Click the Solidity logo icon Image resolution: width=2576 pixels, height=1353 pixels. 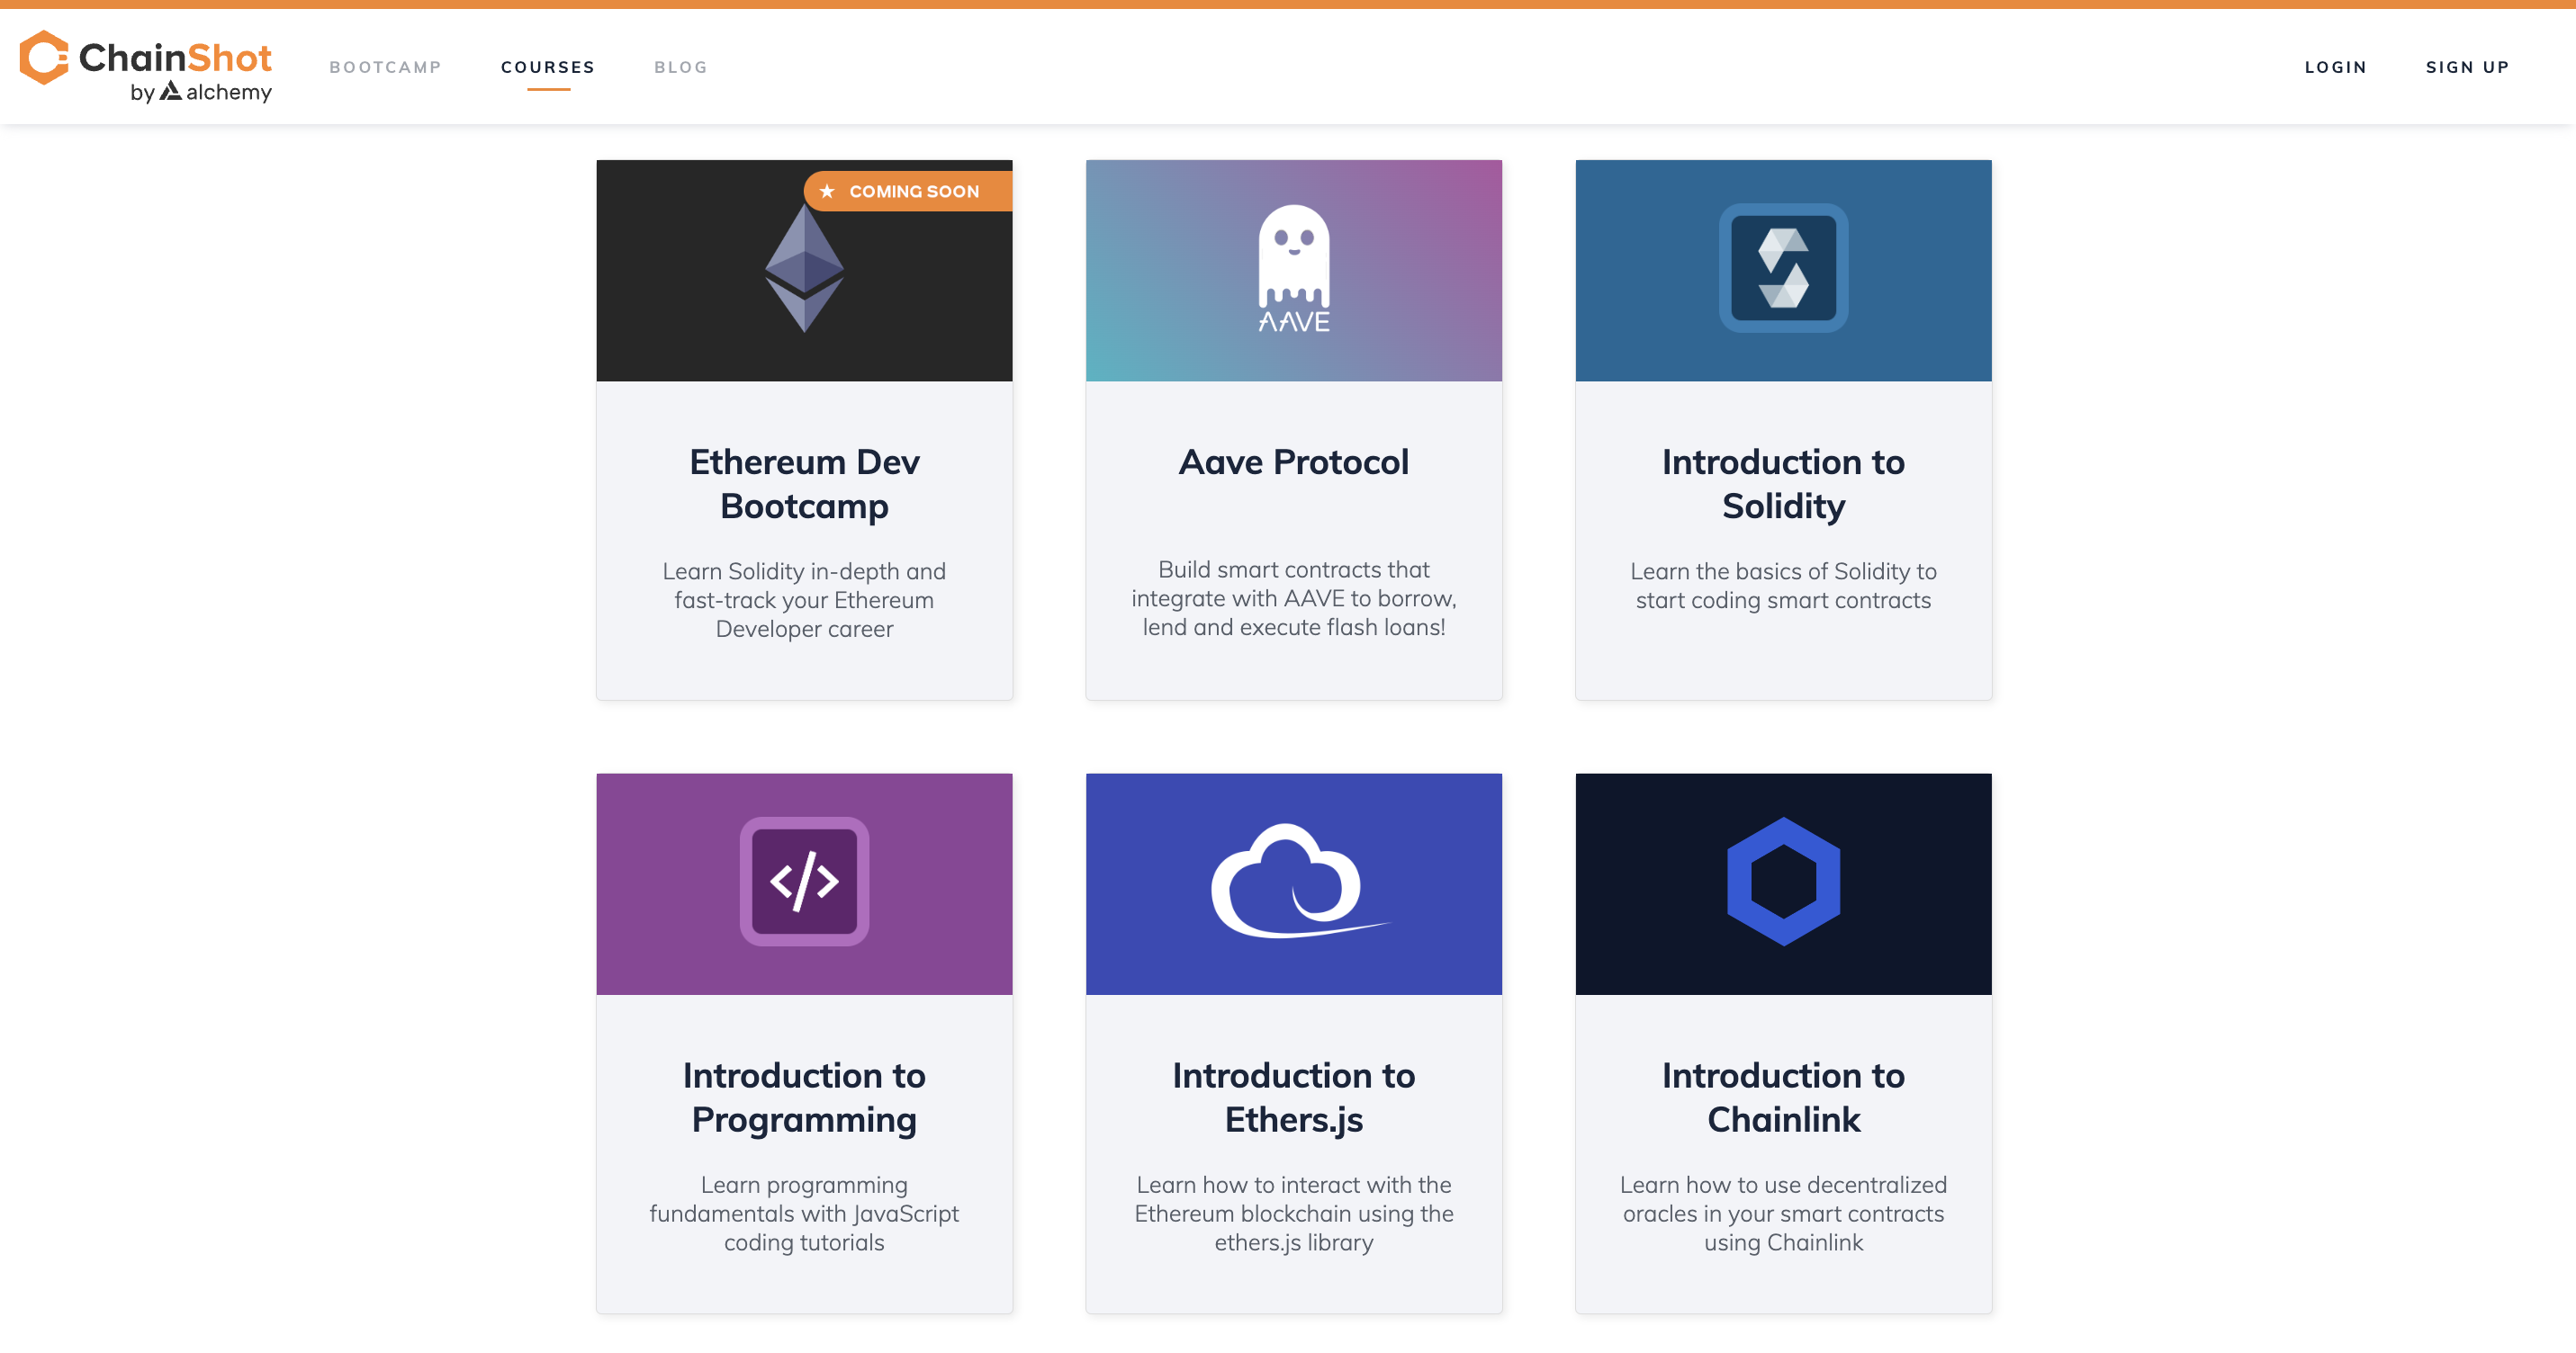[x=1783, y=268]
